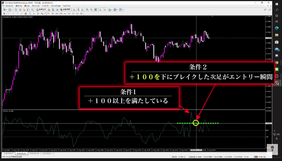Switch to line chart mode

pos(83,10)
